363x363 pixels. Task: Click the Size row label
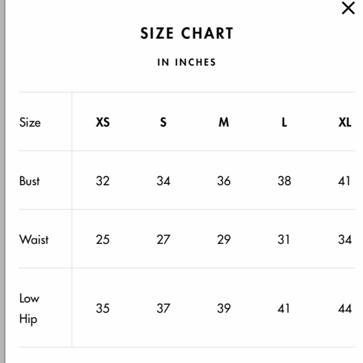tap(30, 122)
